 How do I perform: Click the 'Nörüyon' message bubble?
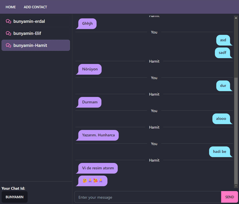pos(89,69)
